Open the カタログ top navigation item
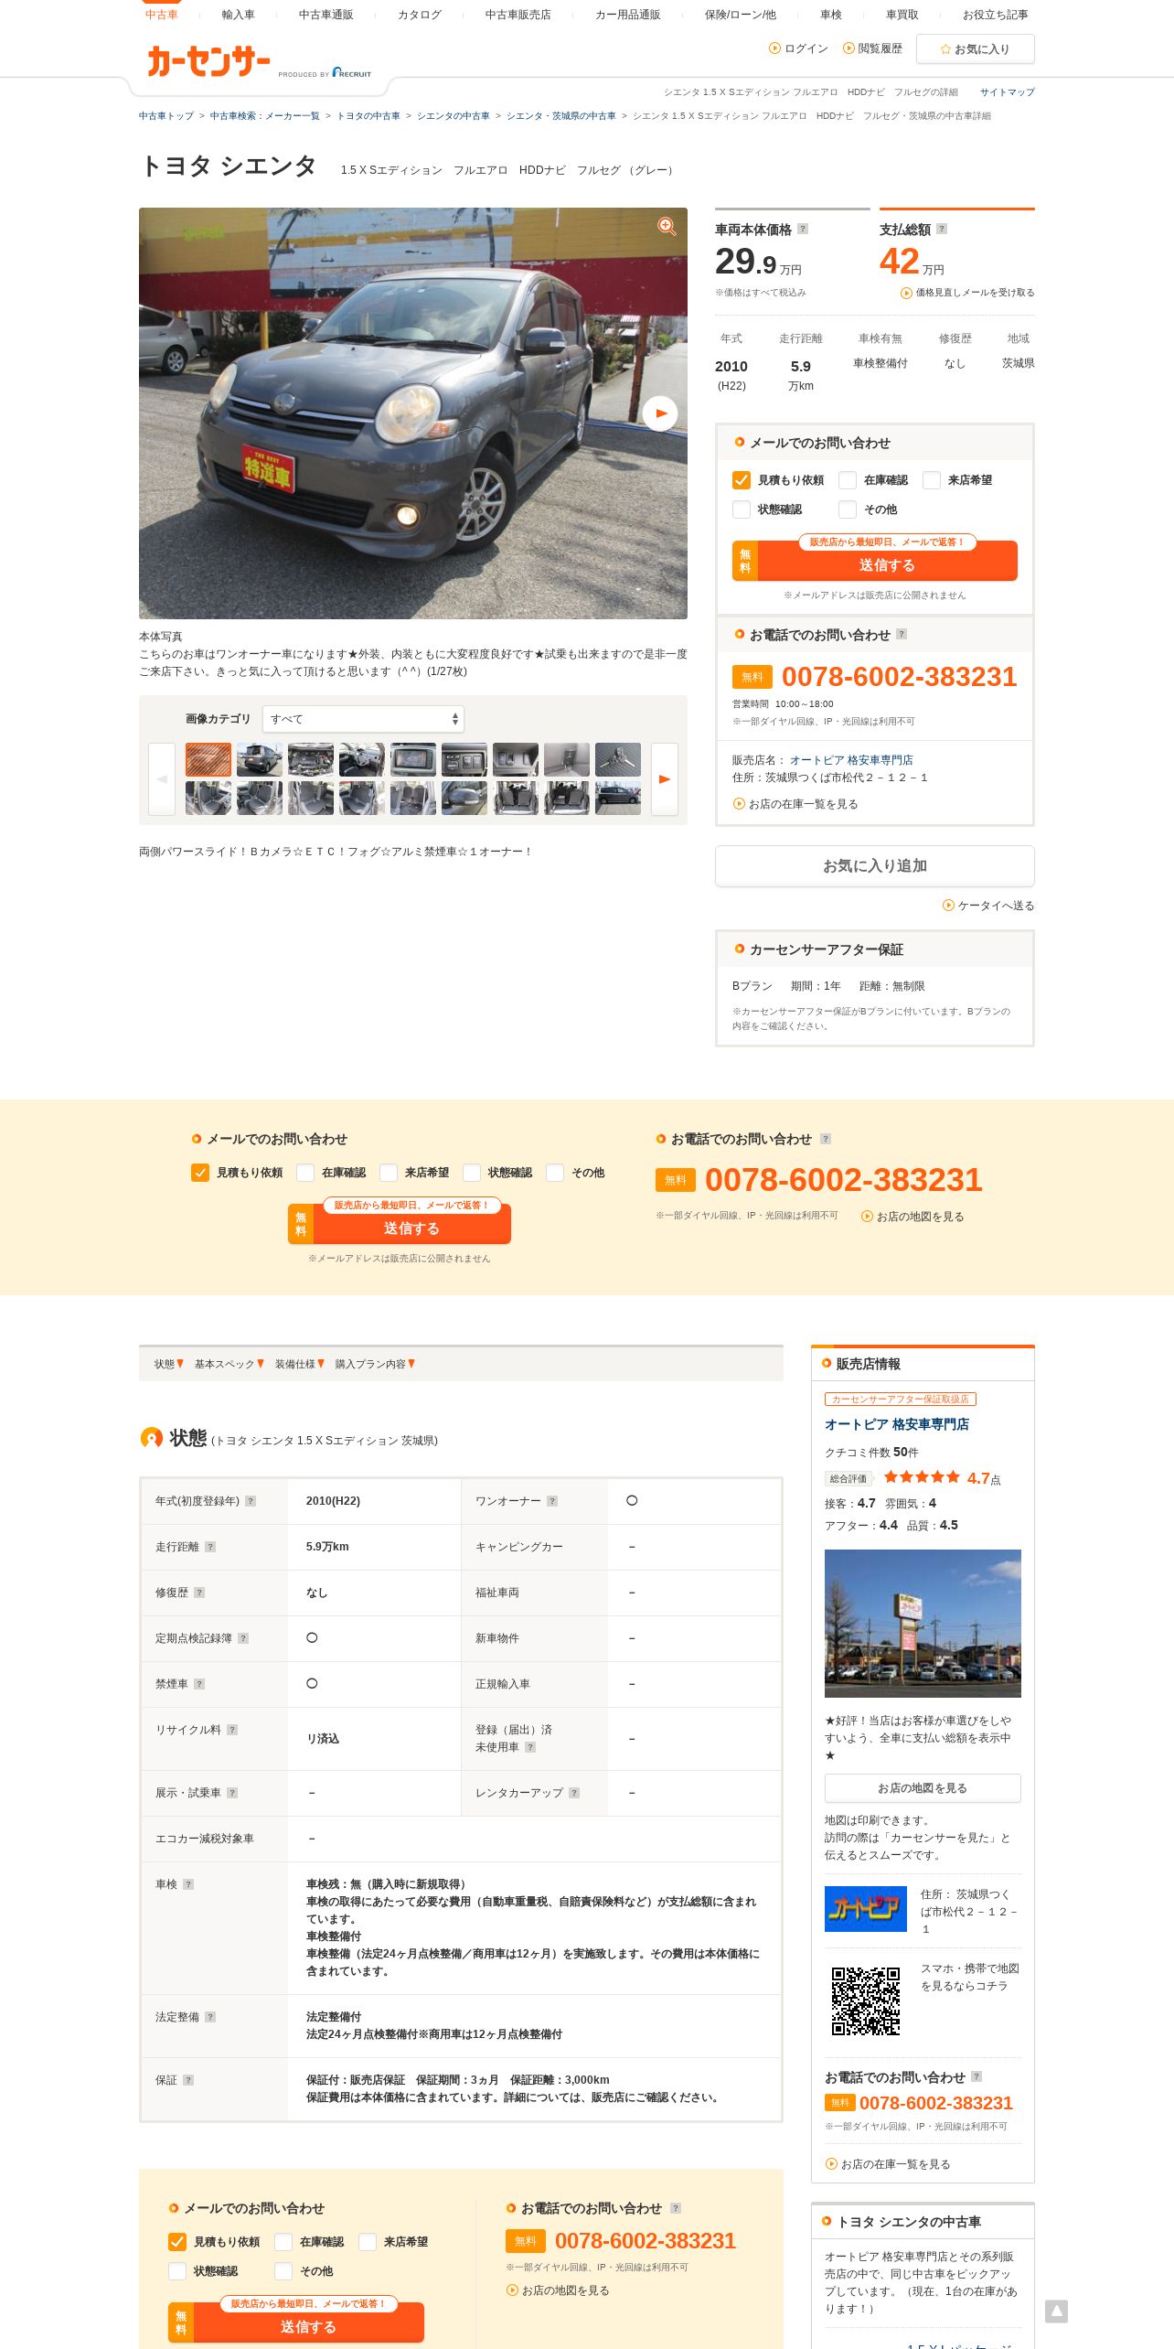Screen dimensions: 1174x2349 [x=419, y=15]
